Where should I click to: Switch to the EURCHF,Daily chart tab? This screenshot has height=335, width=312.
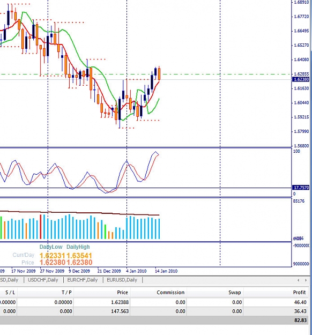(x=83, y=280)
